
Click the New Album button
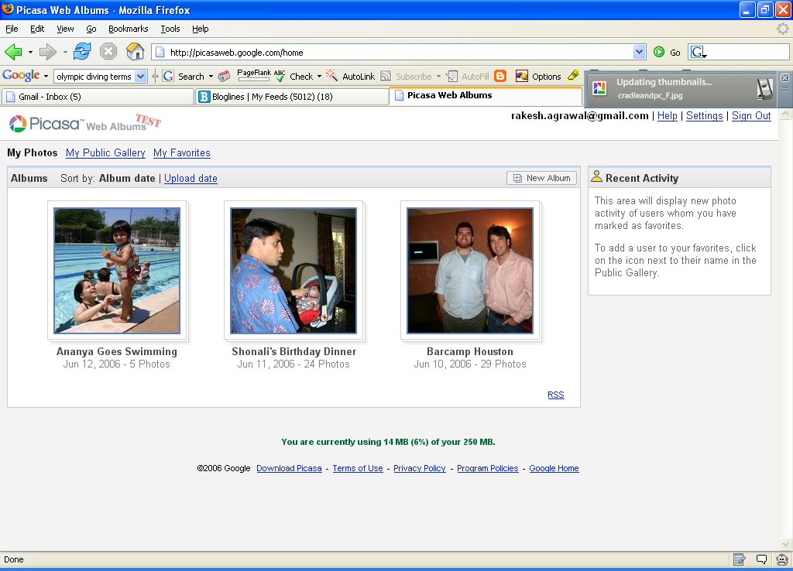coord(541,178)
